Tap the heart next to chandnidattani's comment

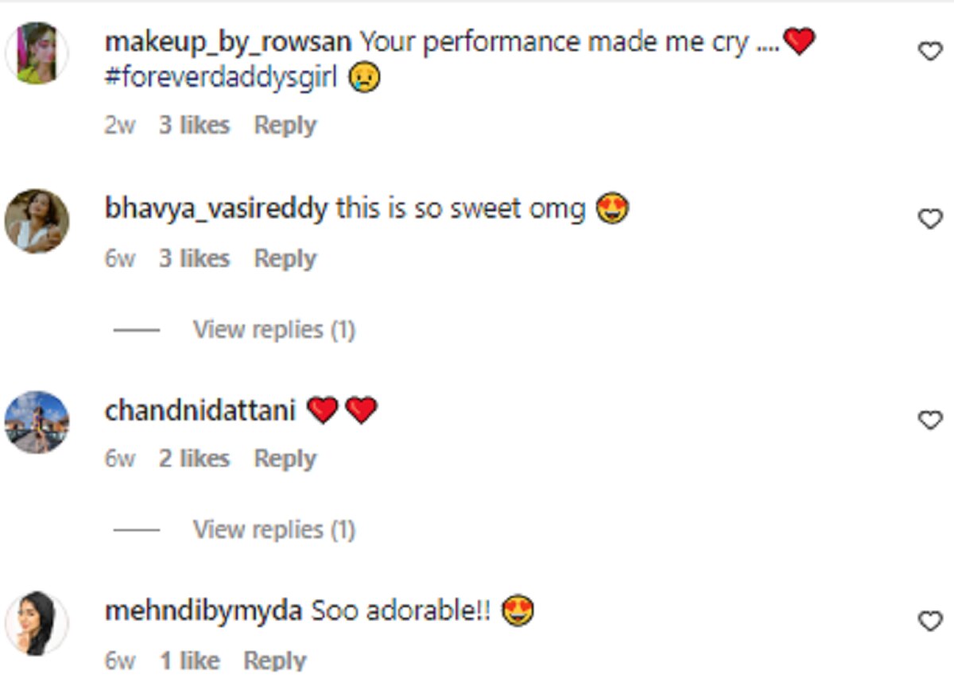(929, 420)
